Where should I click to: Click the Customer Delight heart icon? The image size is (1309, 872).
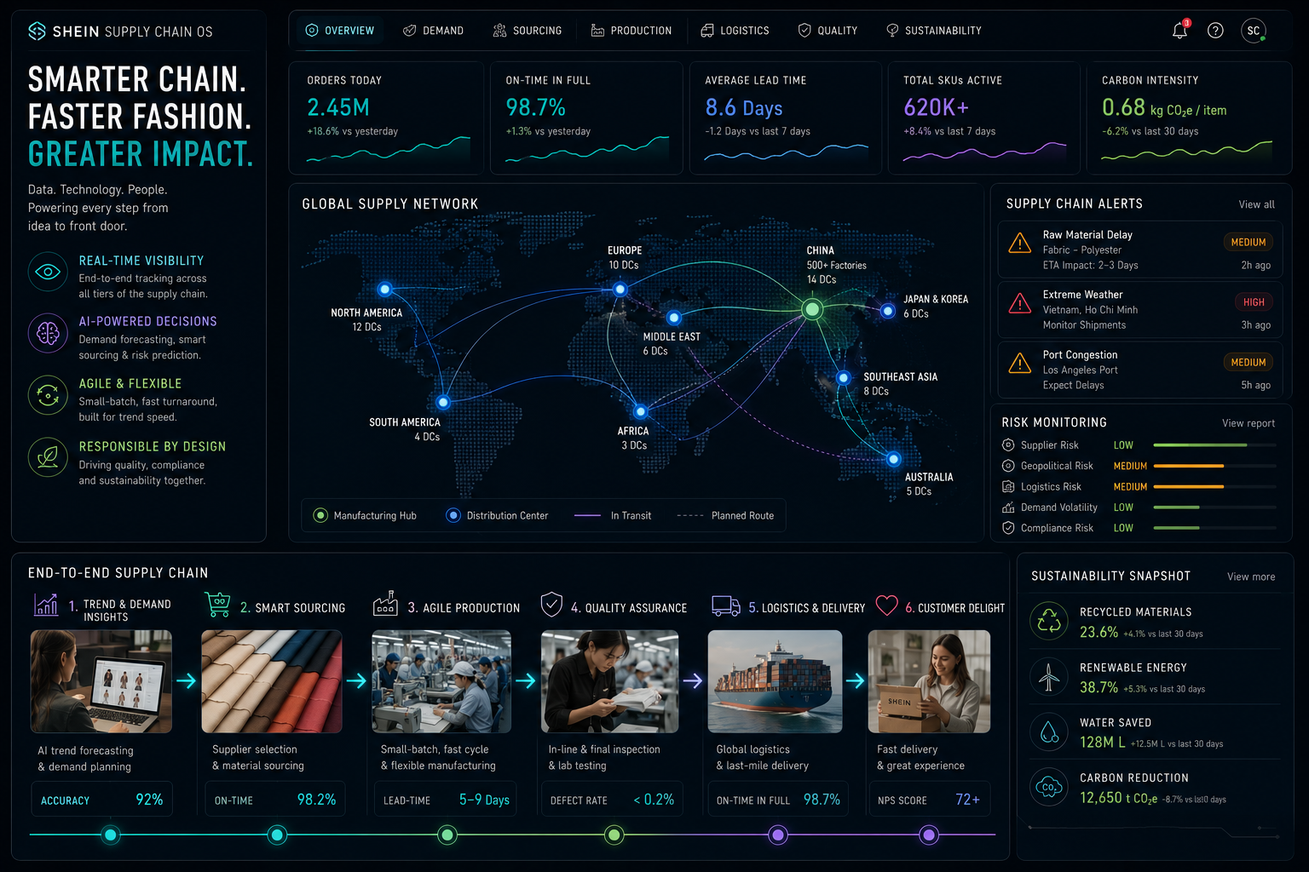pyautogui.click(x=887, y=605)
